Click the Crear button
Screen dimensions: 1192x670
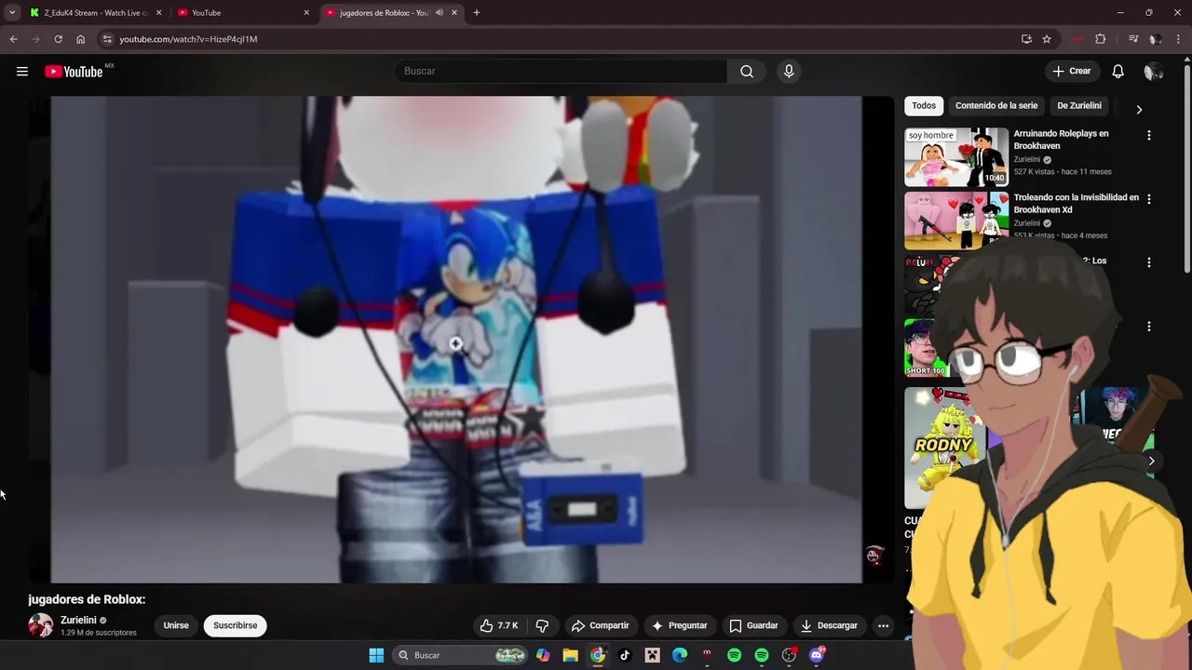pyautogui.click(x=1071, y=72)
